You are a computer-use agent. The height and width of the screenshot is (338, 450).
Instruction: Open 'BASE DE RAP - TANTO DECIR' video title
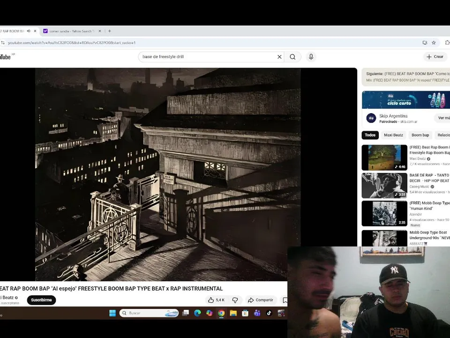pyautogui.click(x=430, y=178)
